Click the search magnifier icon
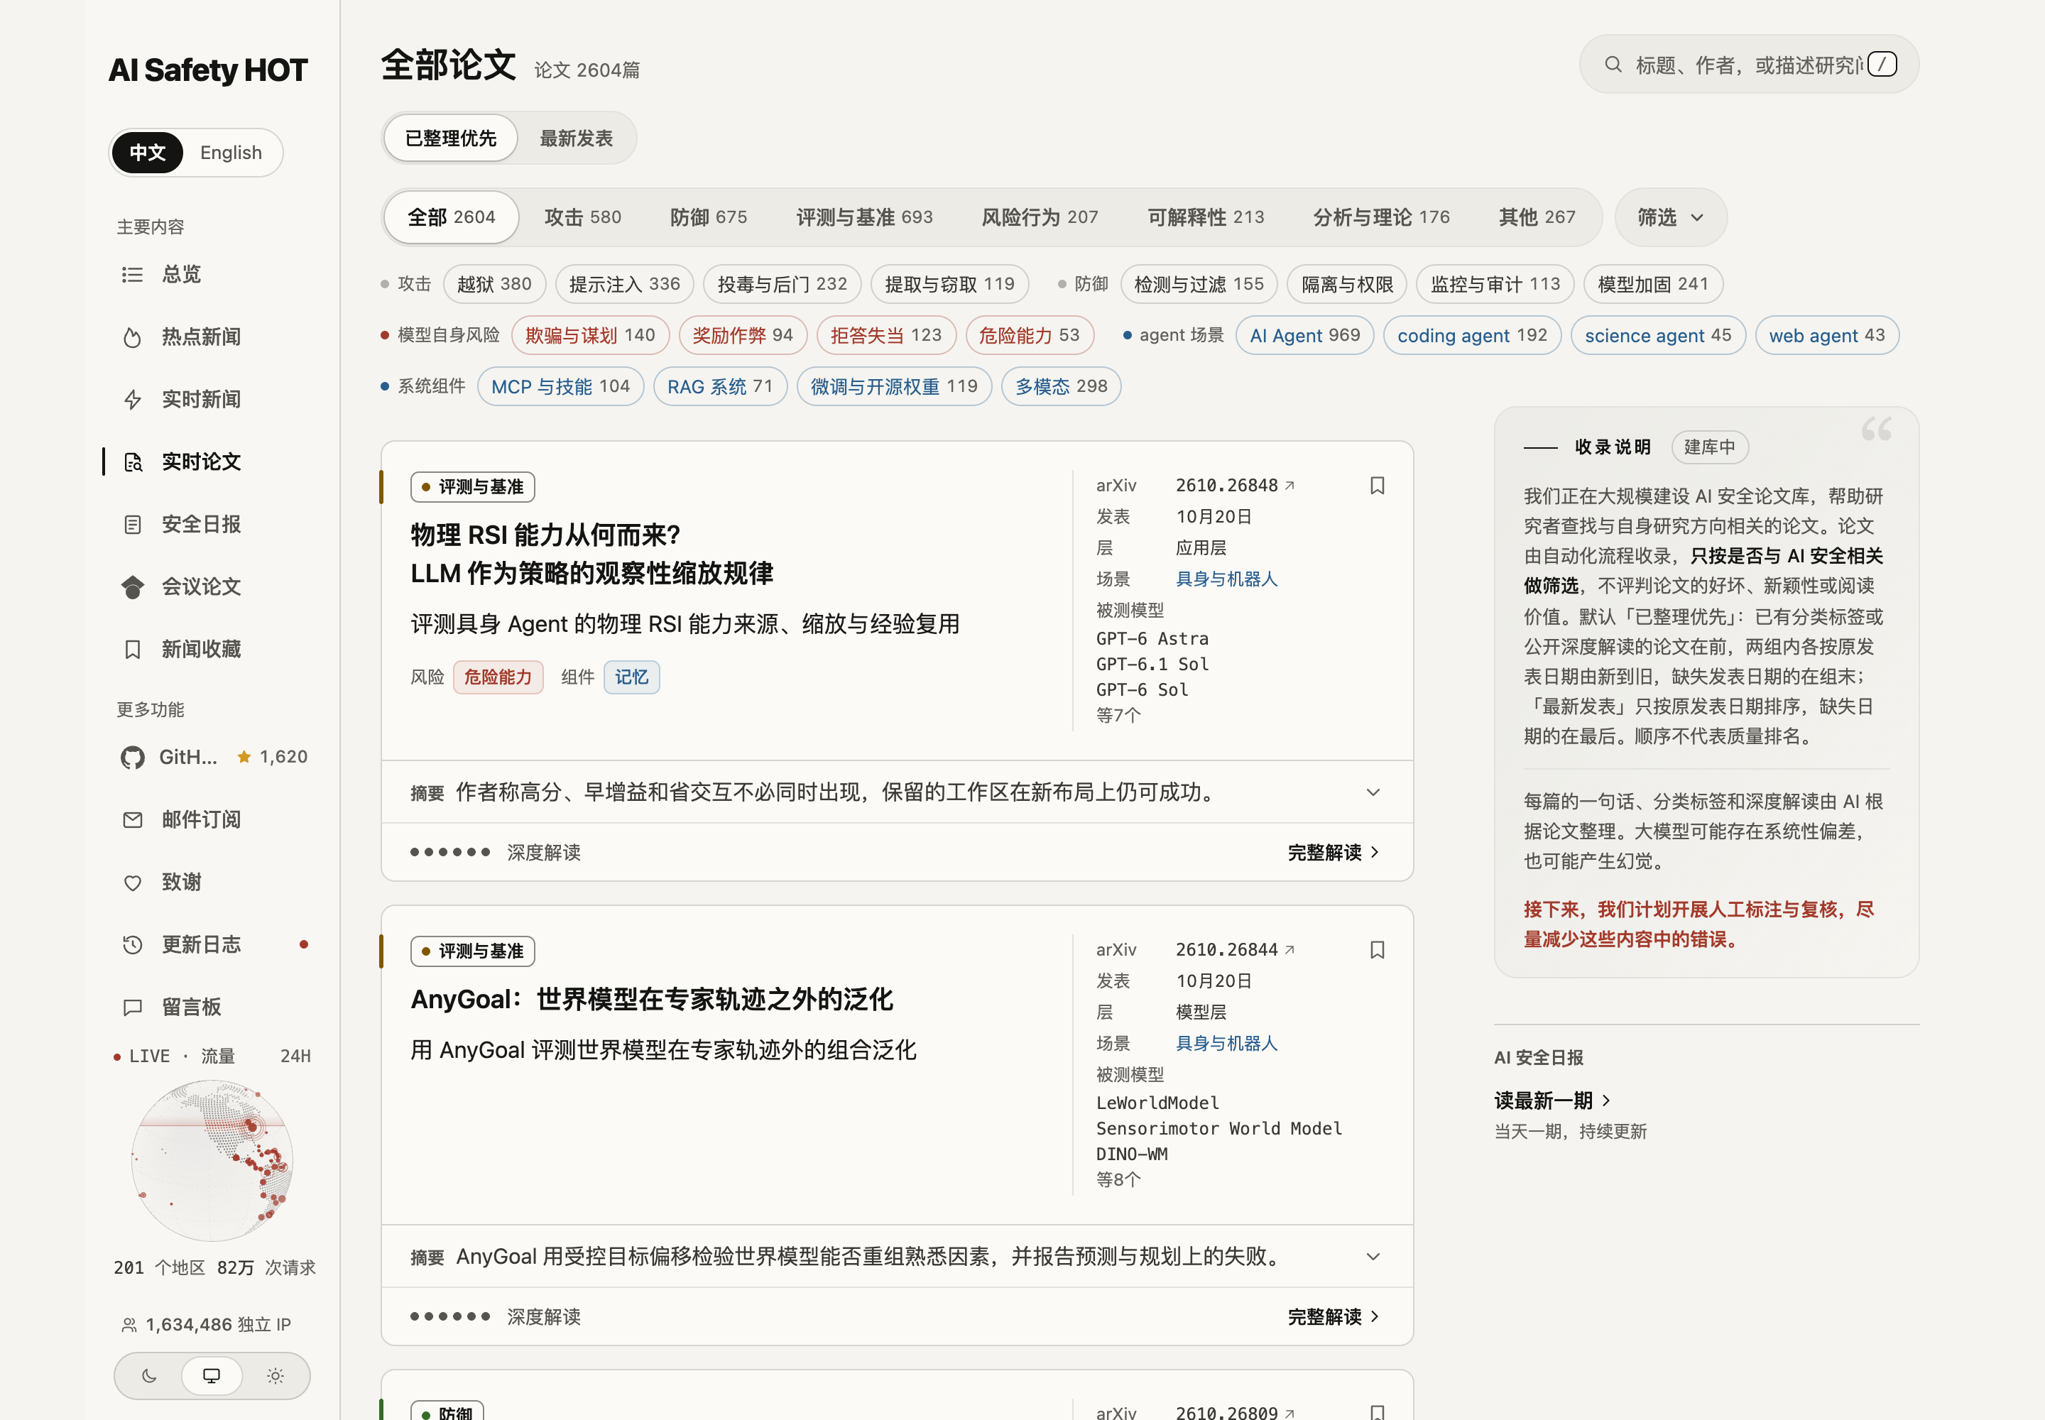This screenshot has width=2045, height=1420. 1613,65
